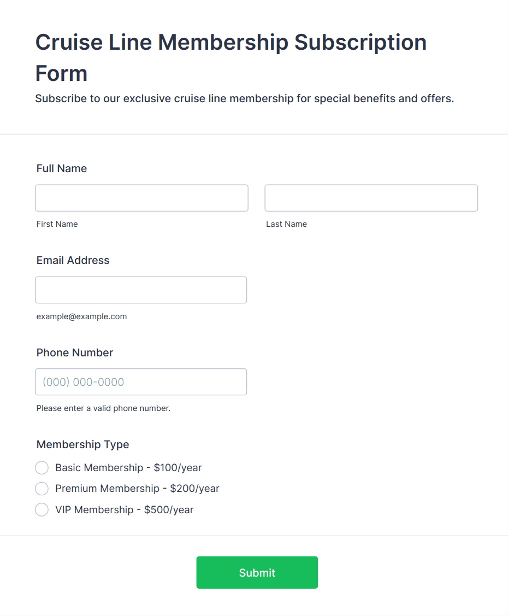508x616 pixels.
Task: Click the First Name sublabel text
Action: [x=57, y=224]
